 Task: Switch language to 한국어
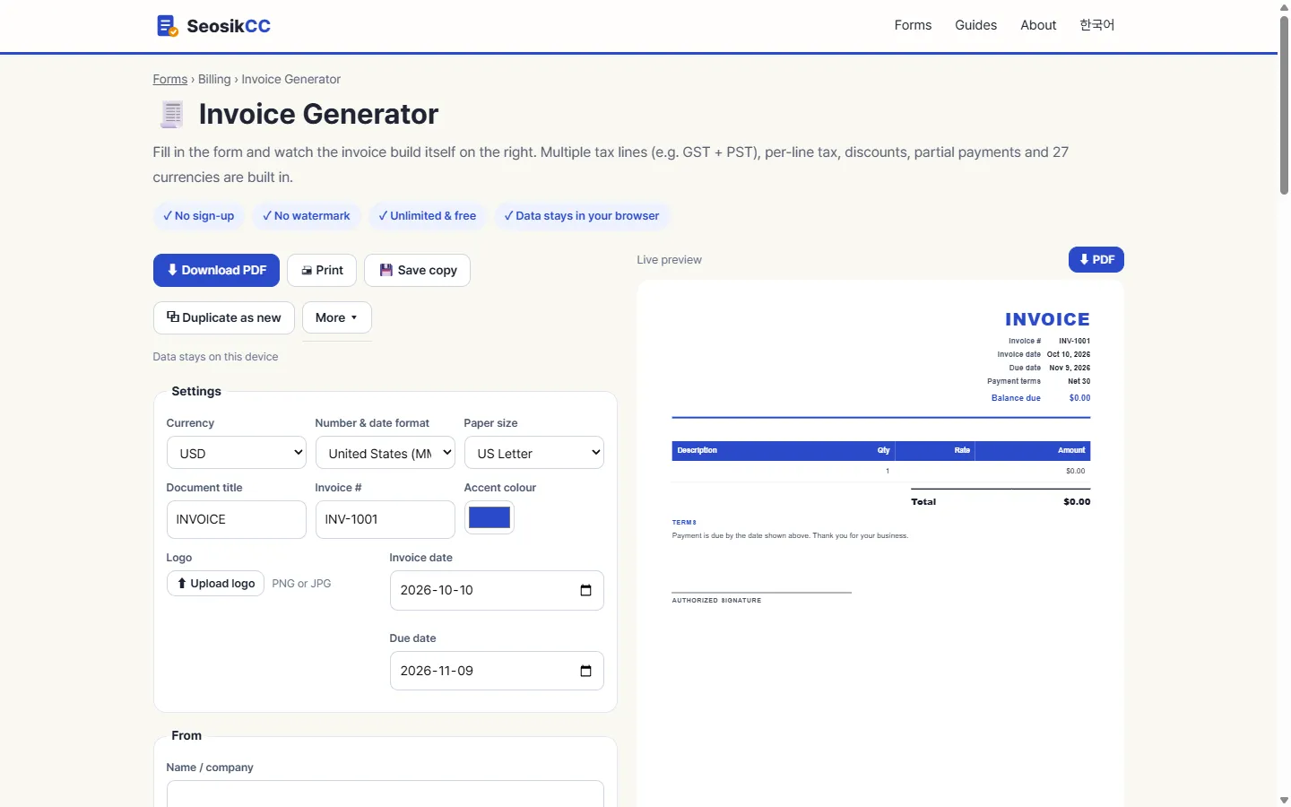tap(1096, 25)
